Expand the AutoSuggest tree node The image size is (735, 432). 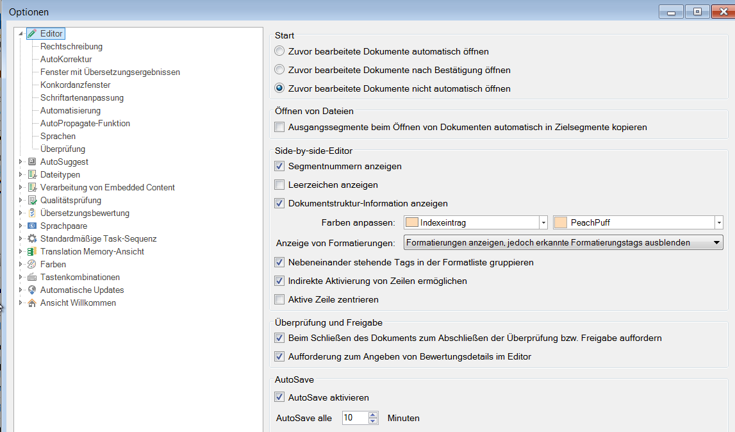[x=20, y=162]
